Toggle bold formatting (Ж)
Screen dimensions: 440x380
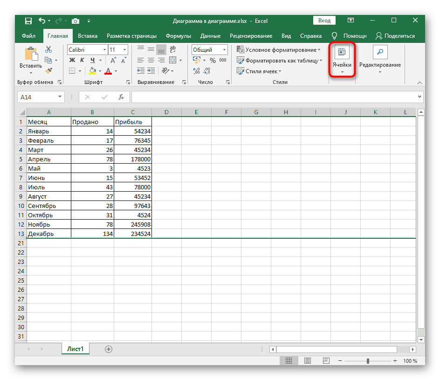72,60
